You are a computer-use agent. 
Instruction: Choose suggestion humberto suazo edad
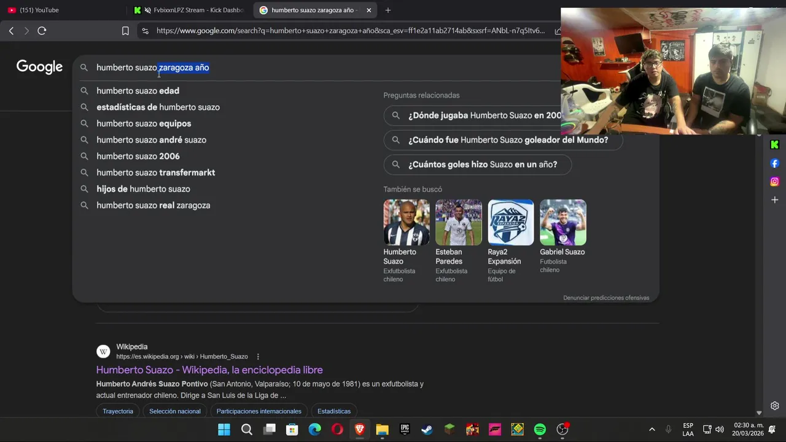coord(138,91)
